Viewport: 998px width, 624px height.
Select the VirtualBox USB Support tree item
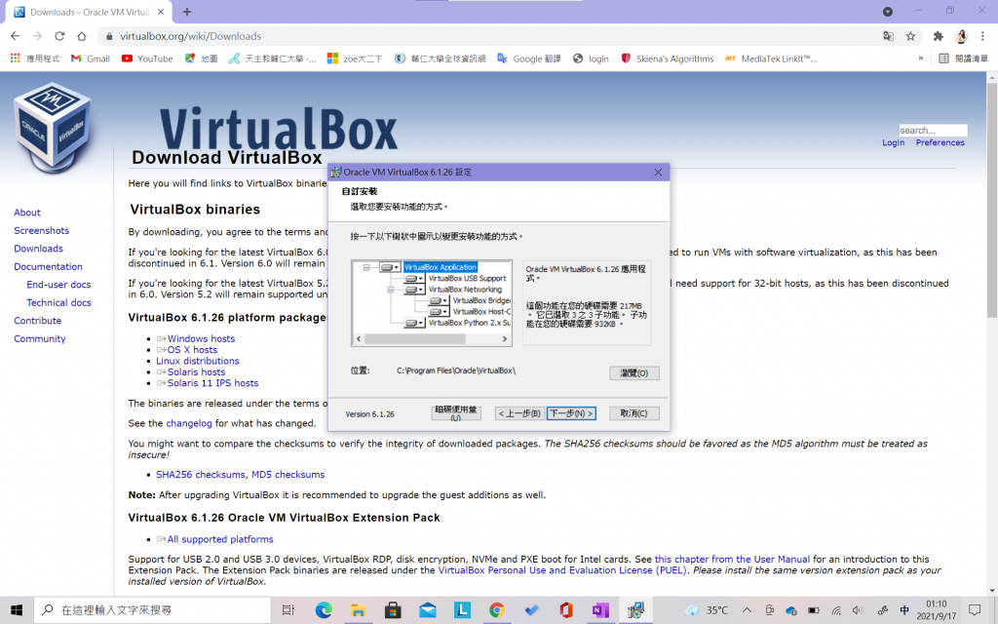coord(467,278)
